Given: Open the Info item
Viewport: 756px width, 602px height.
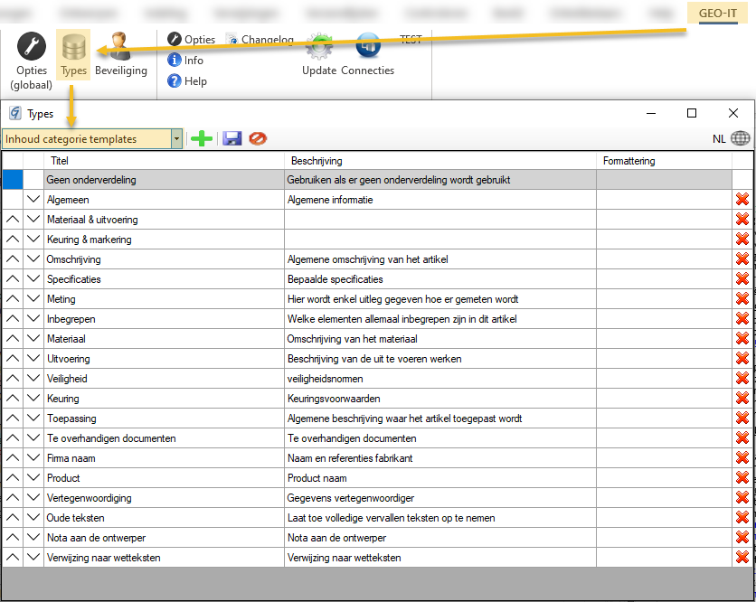Looking at the screenshot, I should pos(185,61).
